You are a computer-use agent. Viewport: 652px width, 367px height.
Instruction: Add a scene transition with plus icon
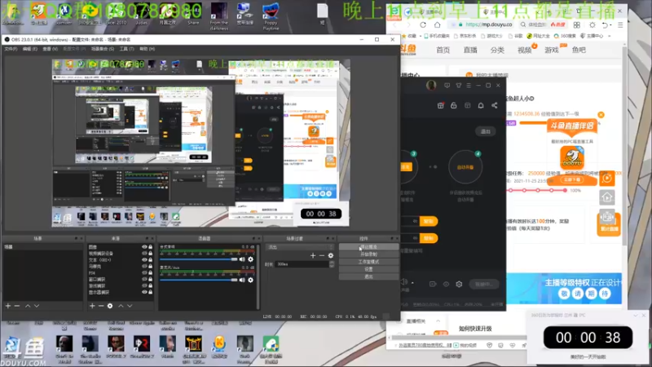coord(313,255)
